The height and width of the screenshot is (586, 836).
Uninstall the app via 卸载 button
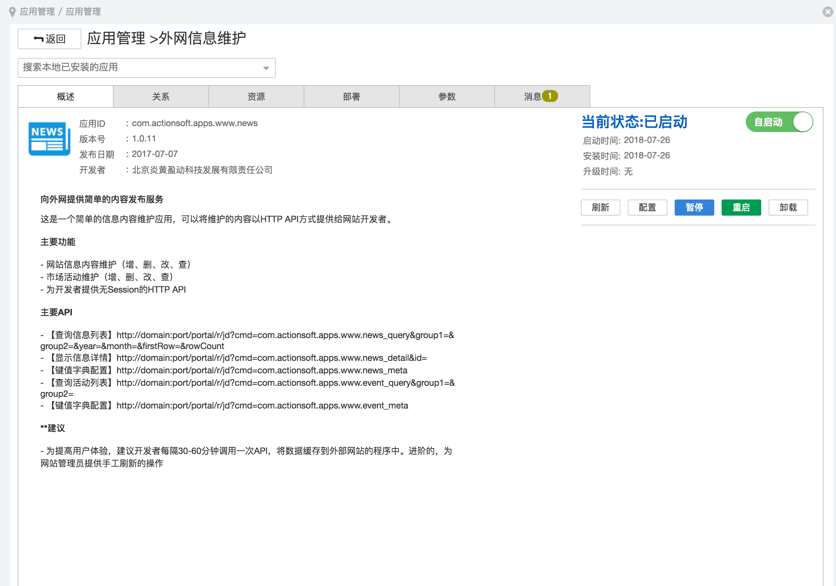click(788, 208)
